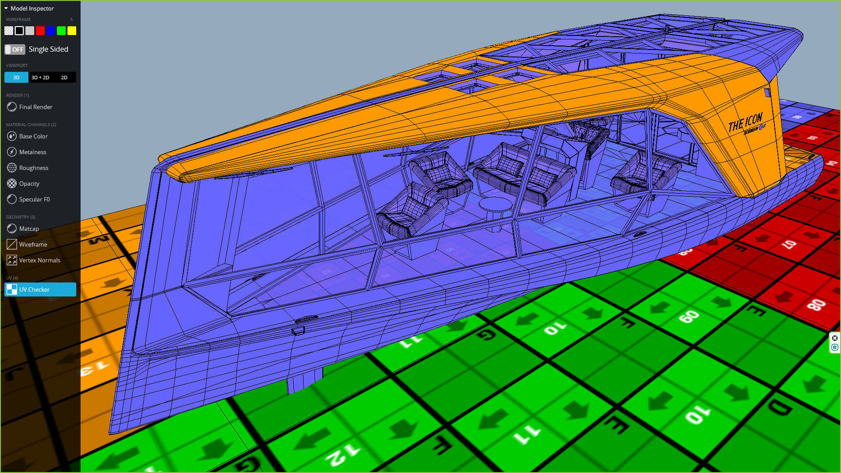
Task: Select the 3D viewport tab
Action: (16, 78)
